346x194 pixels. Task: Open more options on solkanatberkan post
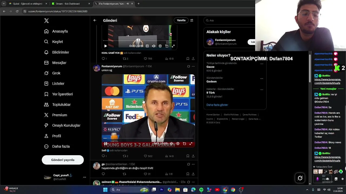click(193, 164)
